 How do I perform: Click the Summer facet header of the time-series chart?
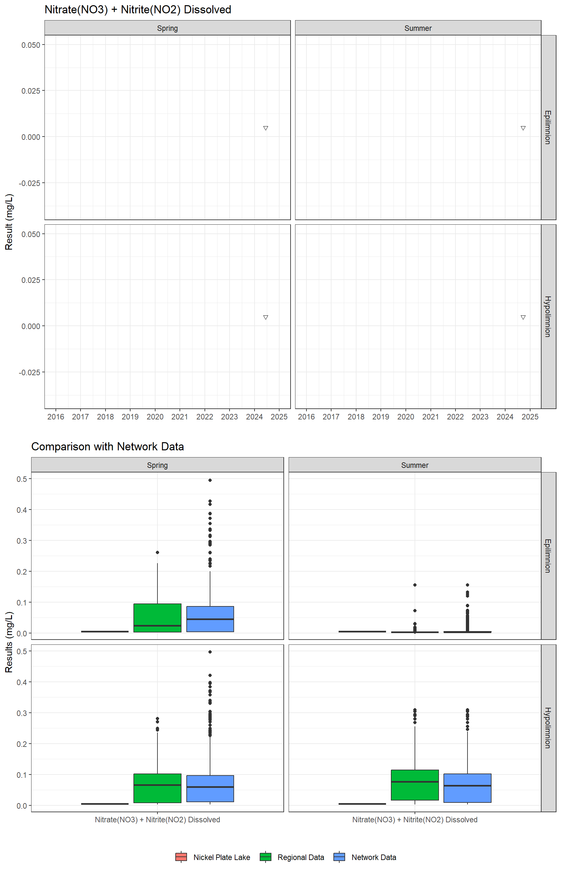click(418, 28)
